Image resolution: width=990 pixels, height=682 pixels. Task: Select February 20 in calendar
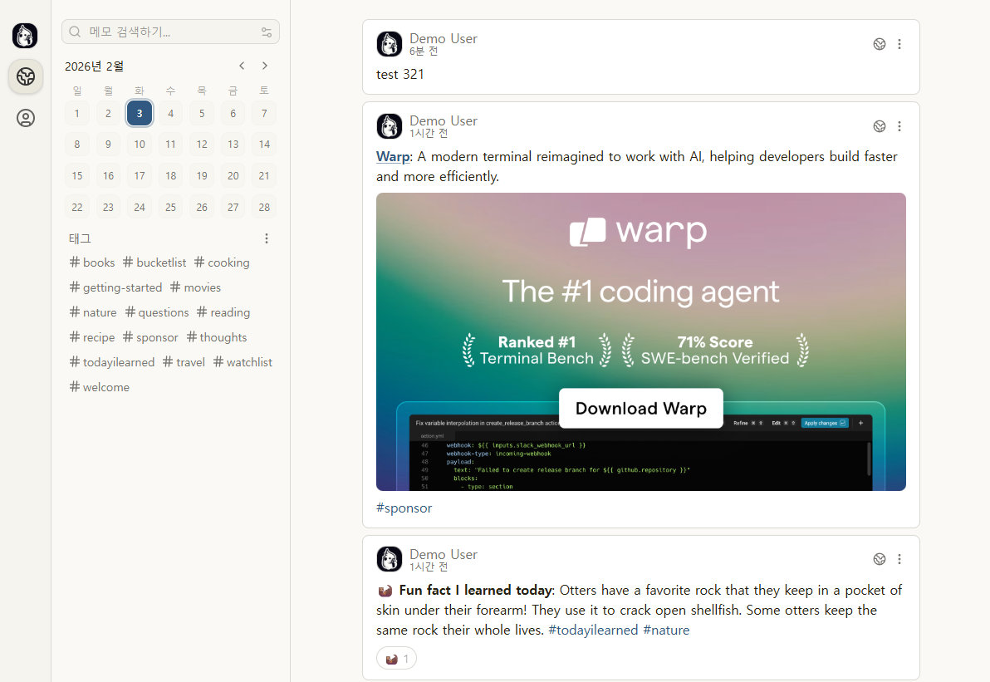(233, 175)
